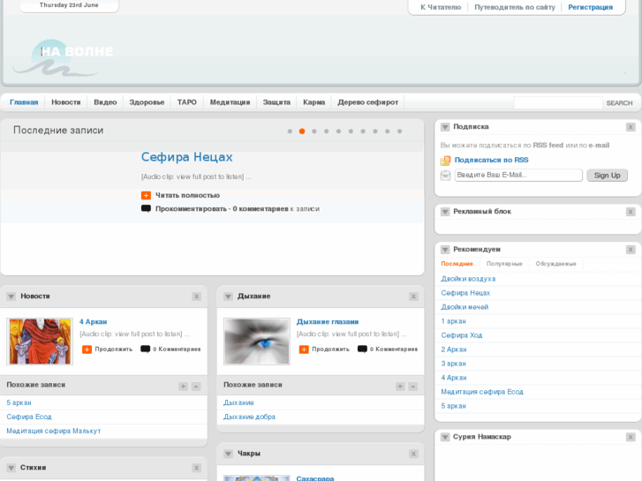The height and width of the screenshot is (481, 642).
Task: Click the orange plus icon beside Читать полностью
Action: click(x=146, y=195)
